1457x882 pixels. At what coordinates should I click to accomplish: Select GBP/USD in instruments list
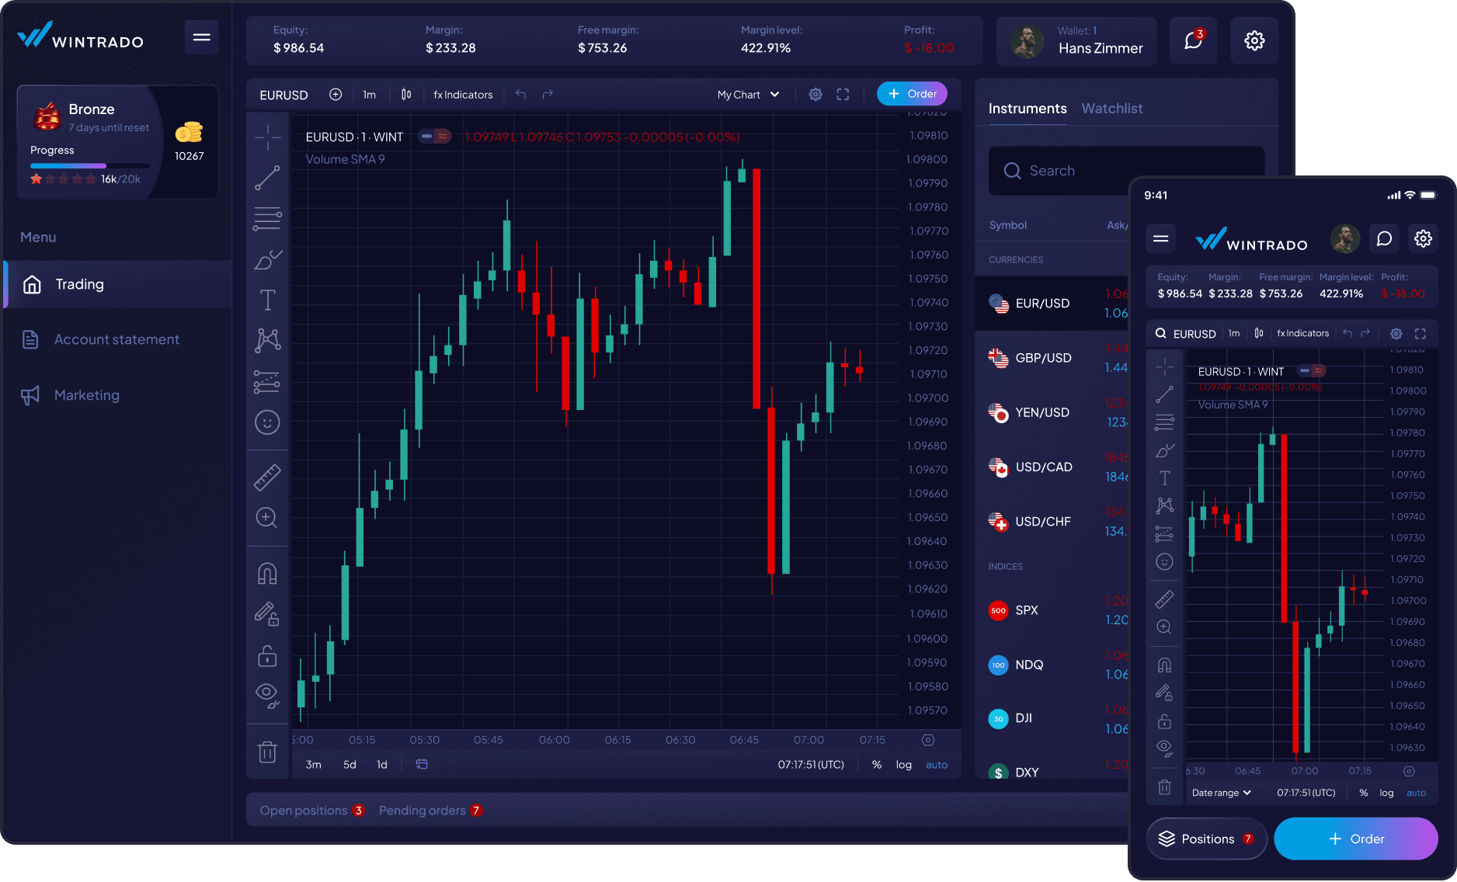tap(1052, 358)
